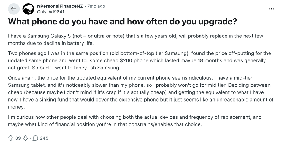
Task: Click the phrase 'battery life' in the post
Action: pyautogui.click(x=84, y=43)
